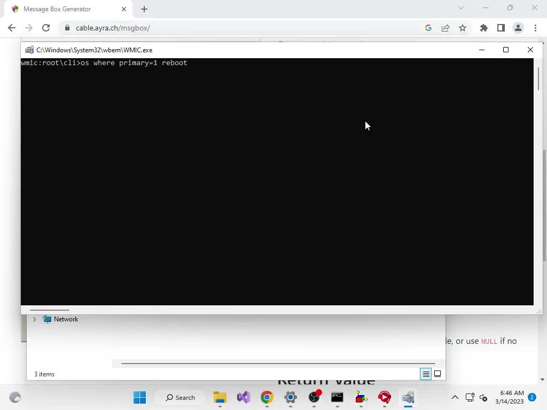Open network status tray icon

[470, 397]
